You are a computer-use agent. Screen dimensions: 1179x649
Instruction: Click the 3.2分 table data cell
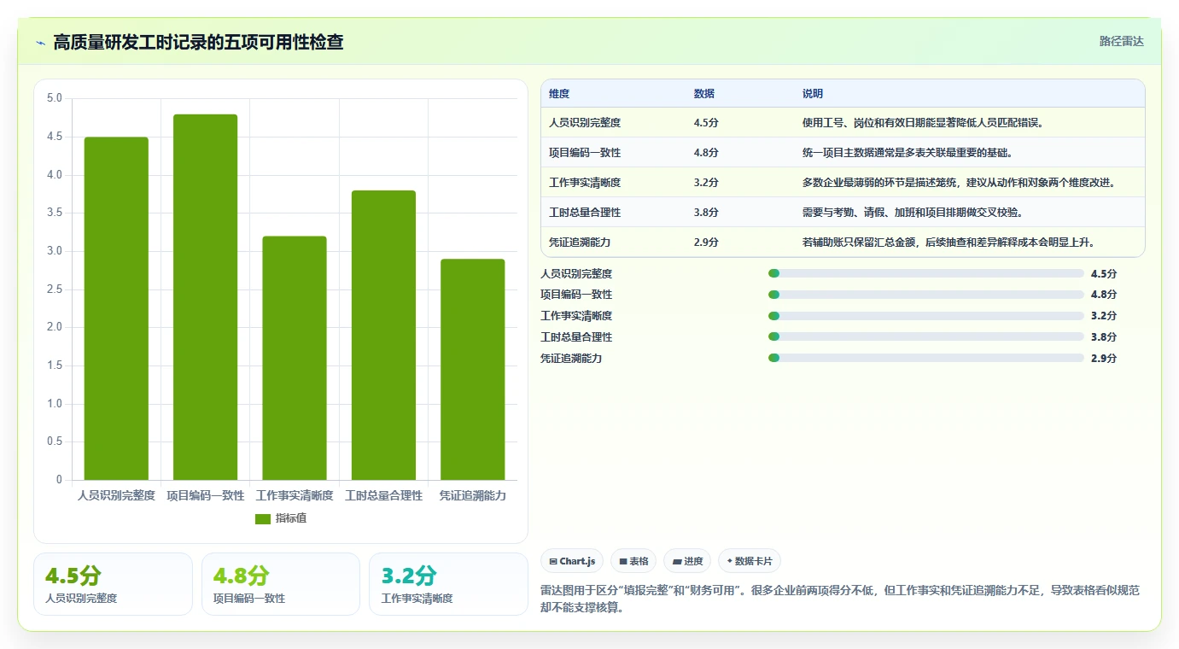tap(706, 182)
